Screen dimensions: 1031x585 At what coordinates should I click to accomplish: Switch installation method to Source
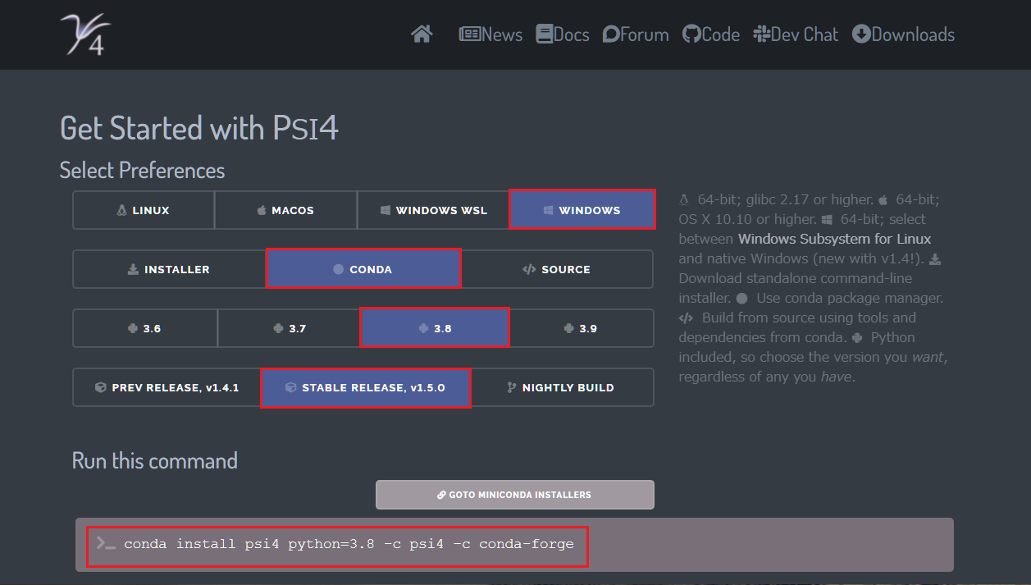click(558, 268)
